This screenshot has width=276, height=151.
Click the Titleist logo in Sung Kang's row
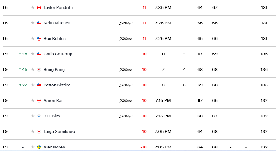tap(125, 70)
